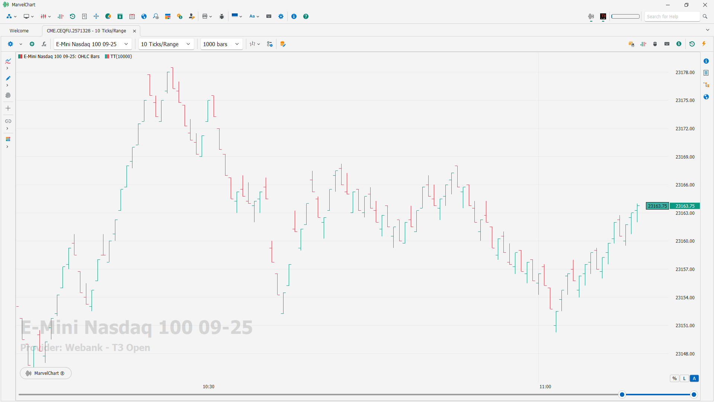
Task: Select the fingerprint tool in left sidebar
Action: [x=8, y=95]
